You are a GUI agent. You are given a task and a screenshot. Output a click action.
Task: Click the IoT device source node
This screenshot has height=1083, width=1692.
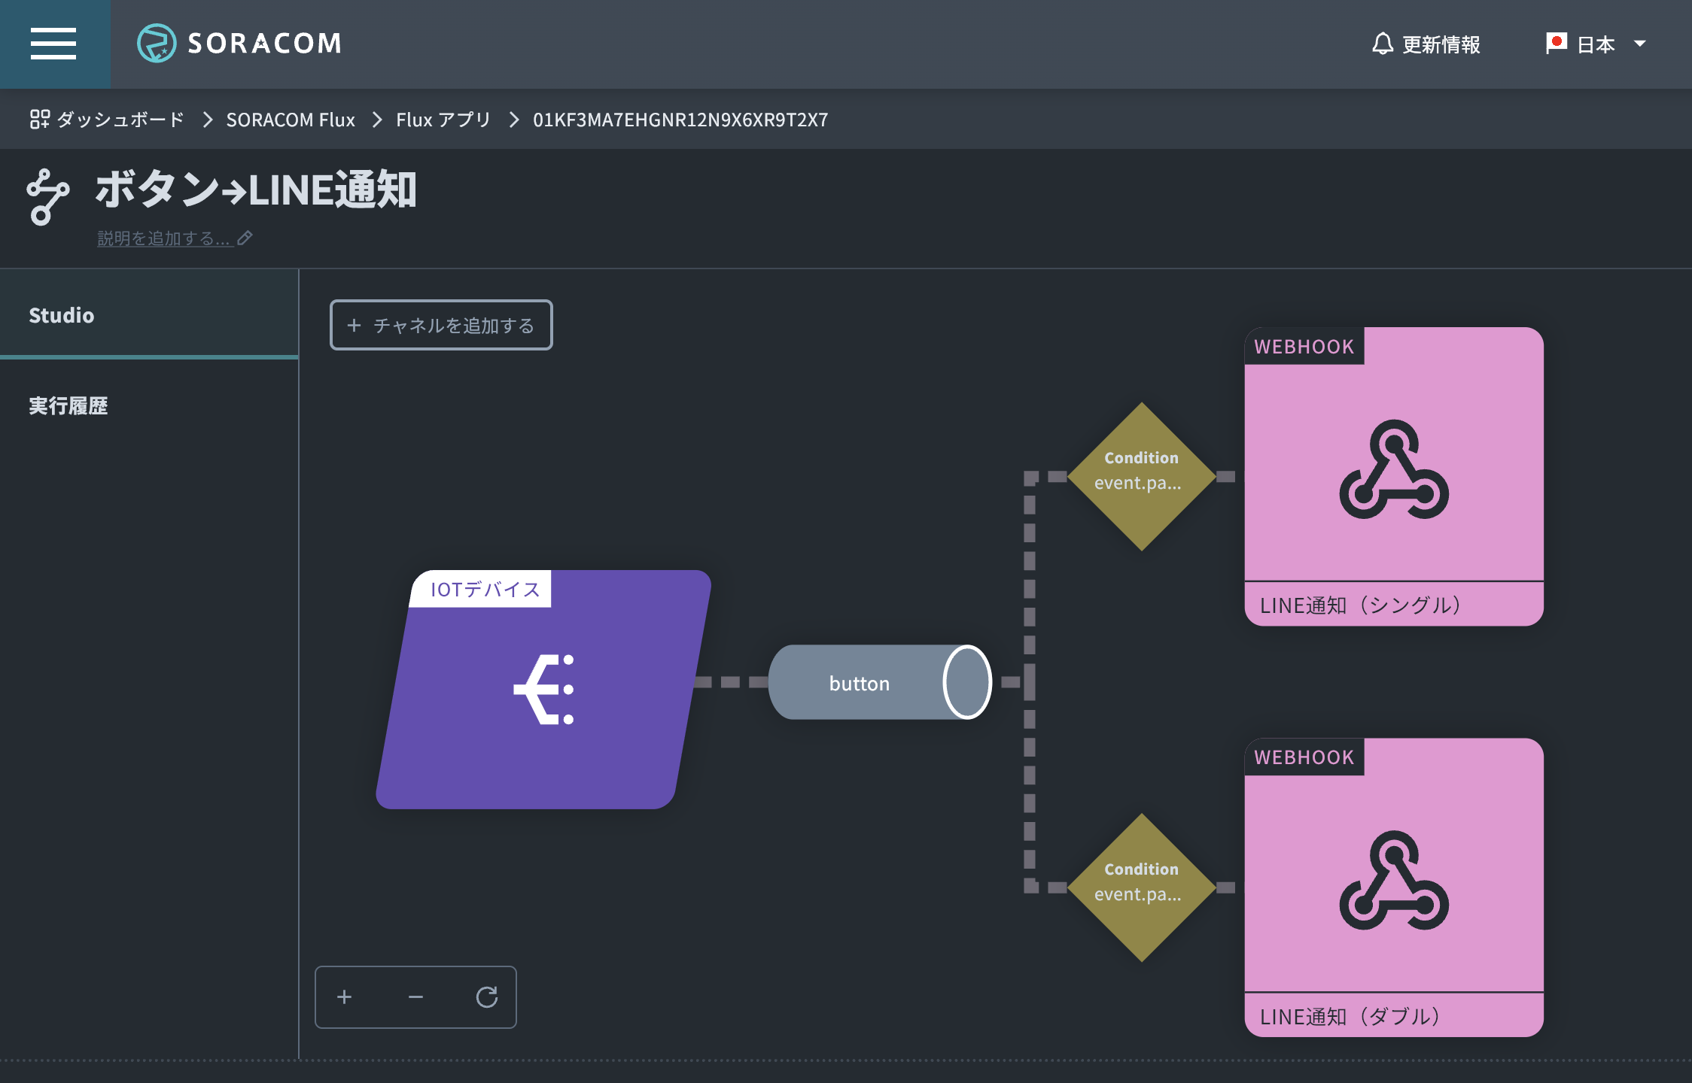543,690
